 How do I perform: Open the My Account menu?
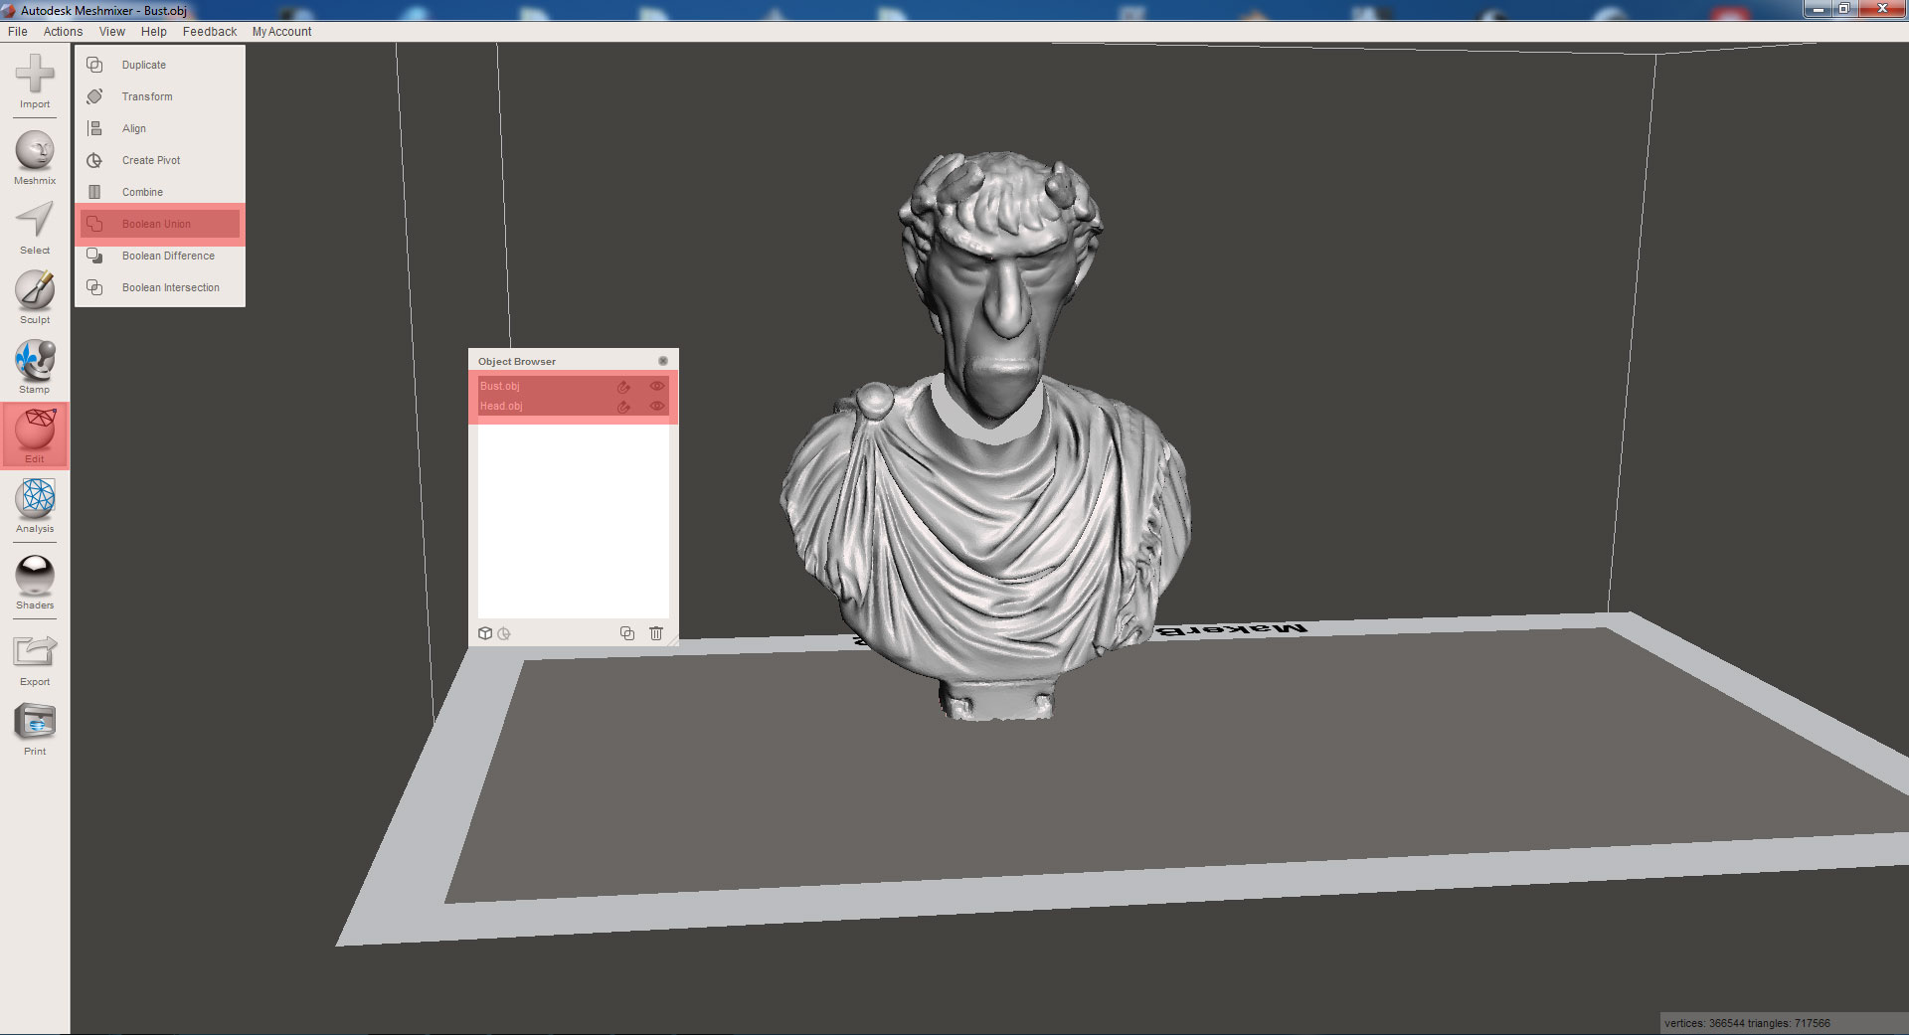(281, 32)
